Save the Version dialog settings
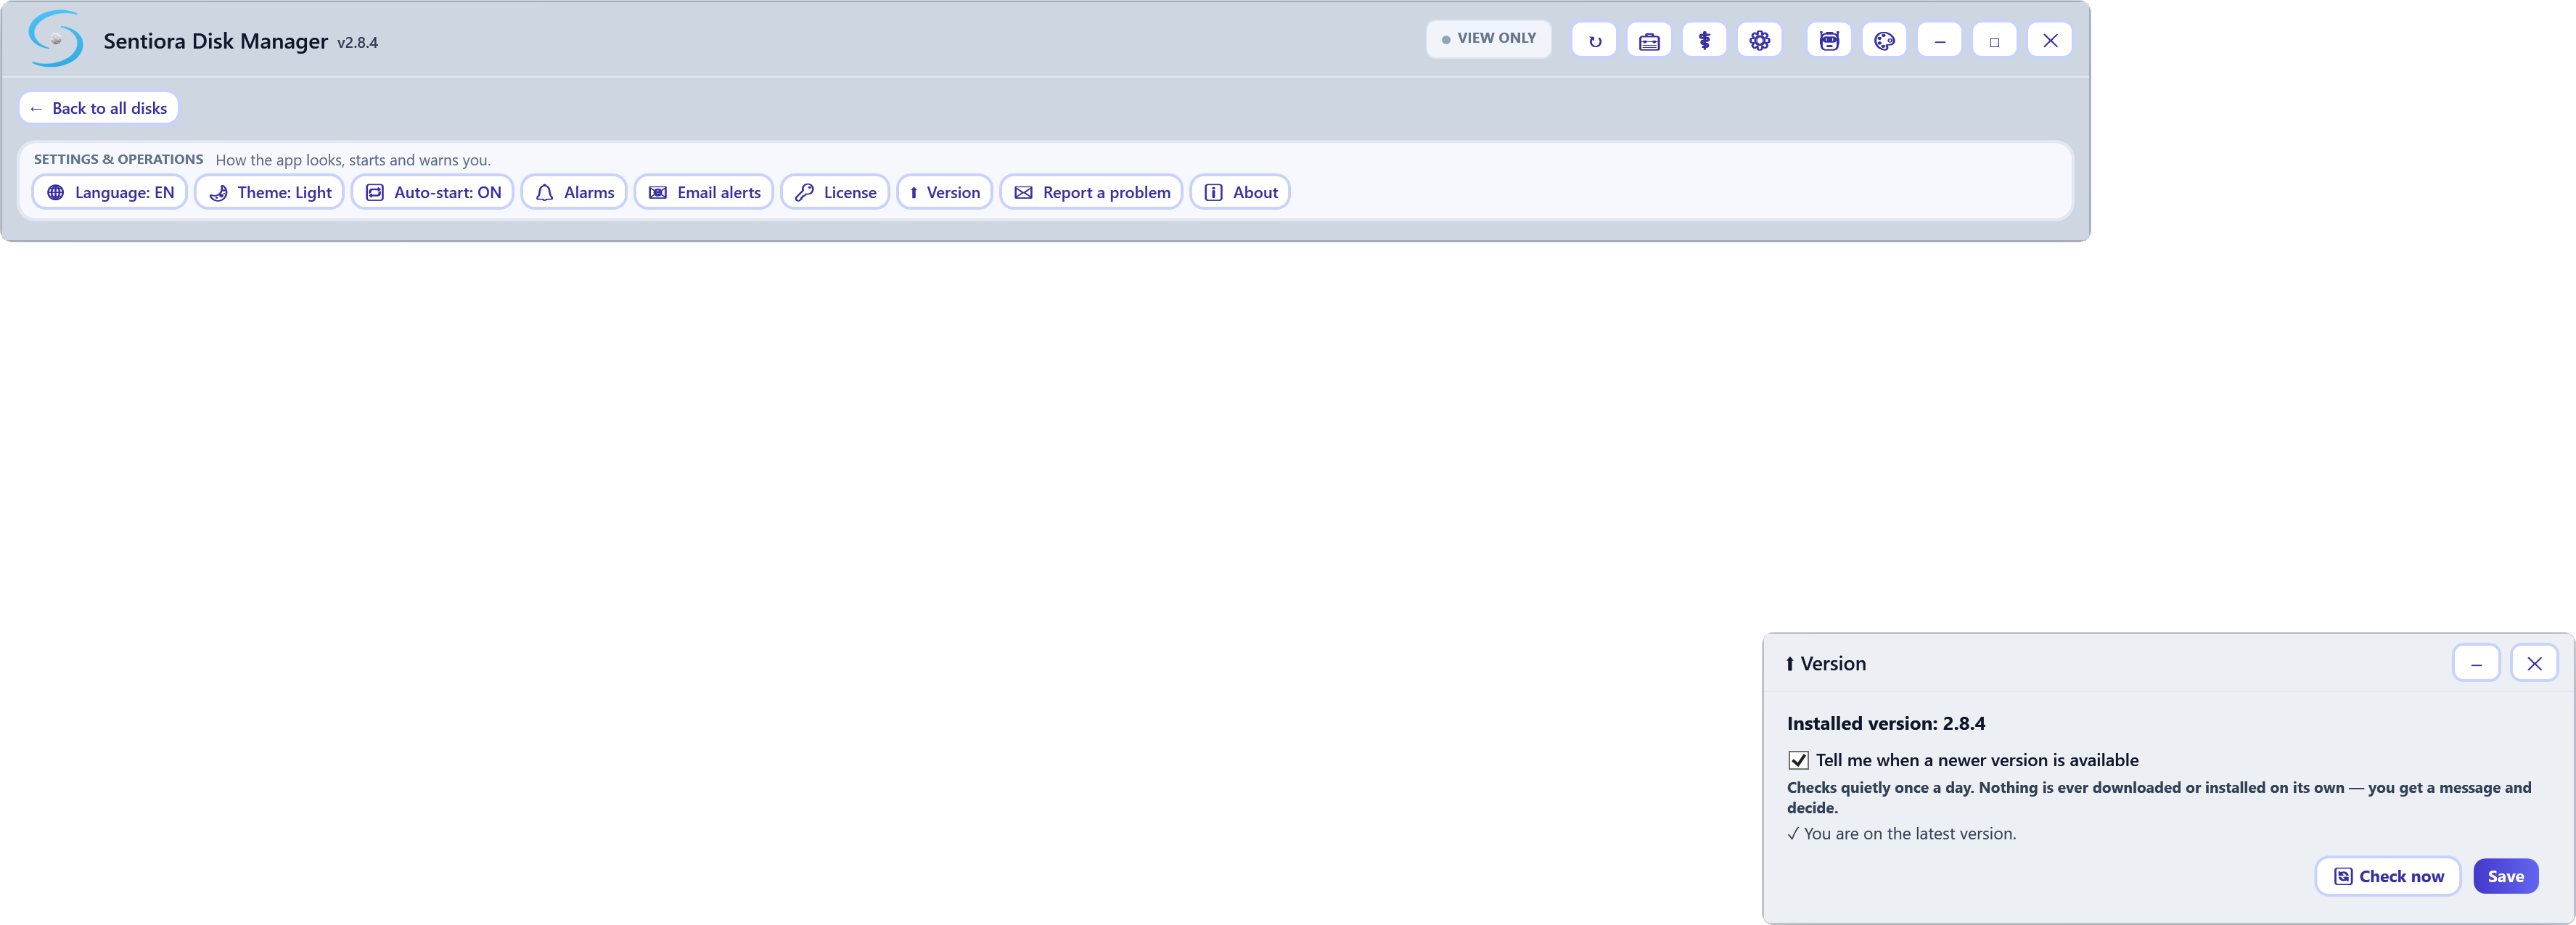Screen dimensions: 2576x925 tap(2505, 876)
